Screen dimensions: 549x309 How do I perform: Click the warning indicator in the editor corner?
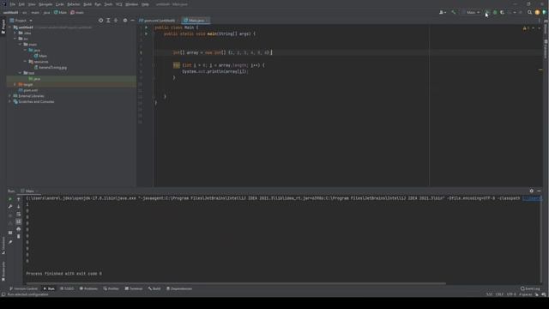(x=526, y=28)
